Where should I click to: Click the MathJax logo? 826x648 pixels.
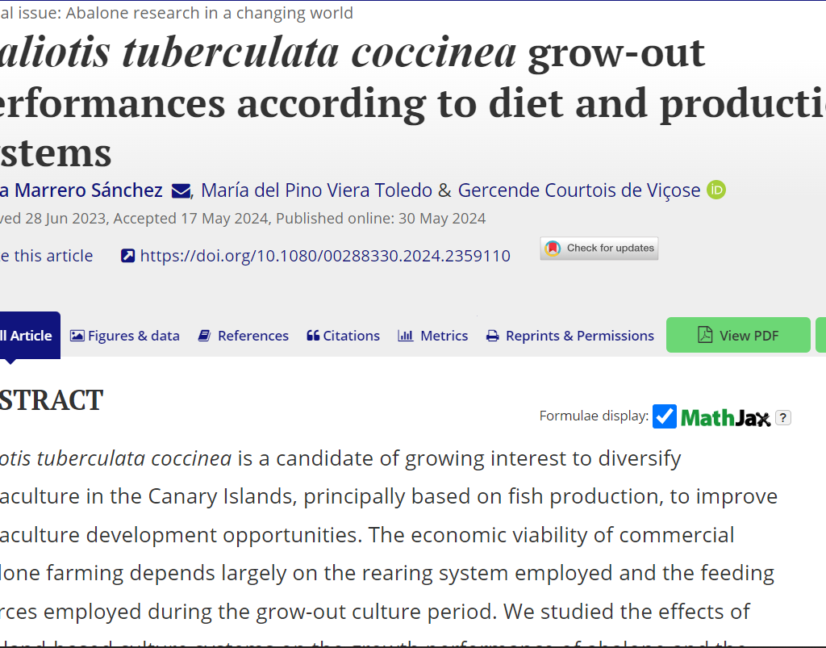(x=725, y=417)
